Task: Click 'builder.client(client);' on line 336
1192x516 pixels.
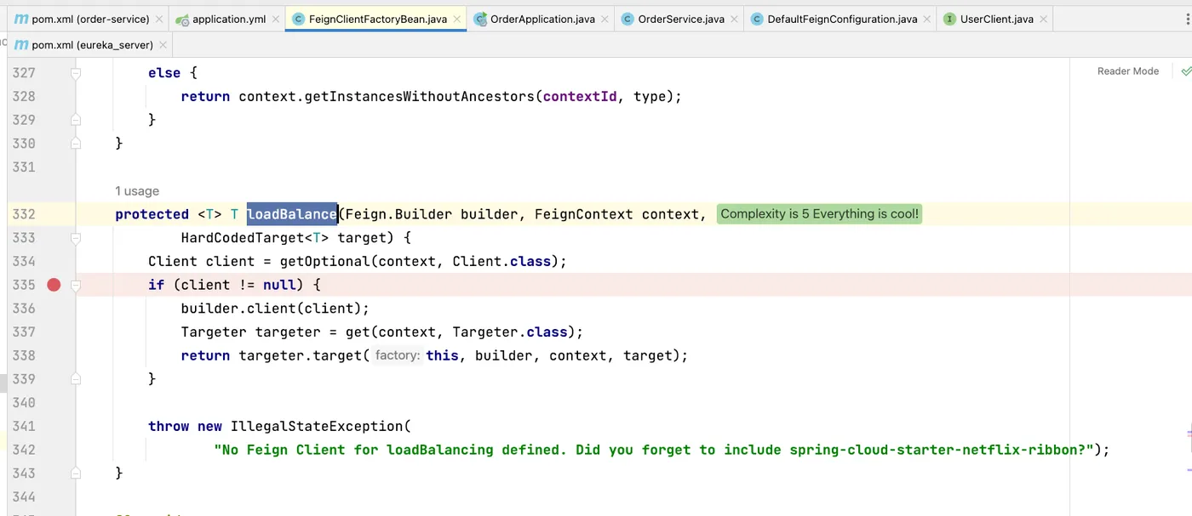Action: tap(276, 309)
